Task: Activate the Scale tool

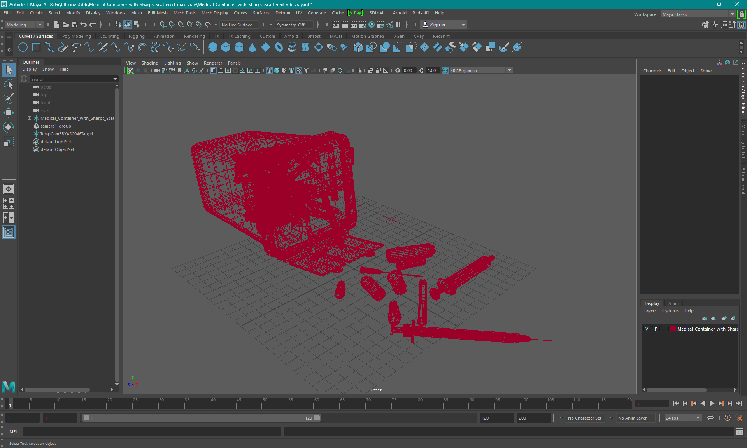Action: point(9,142)
